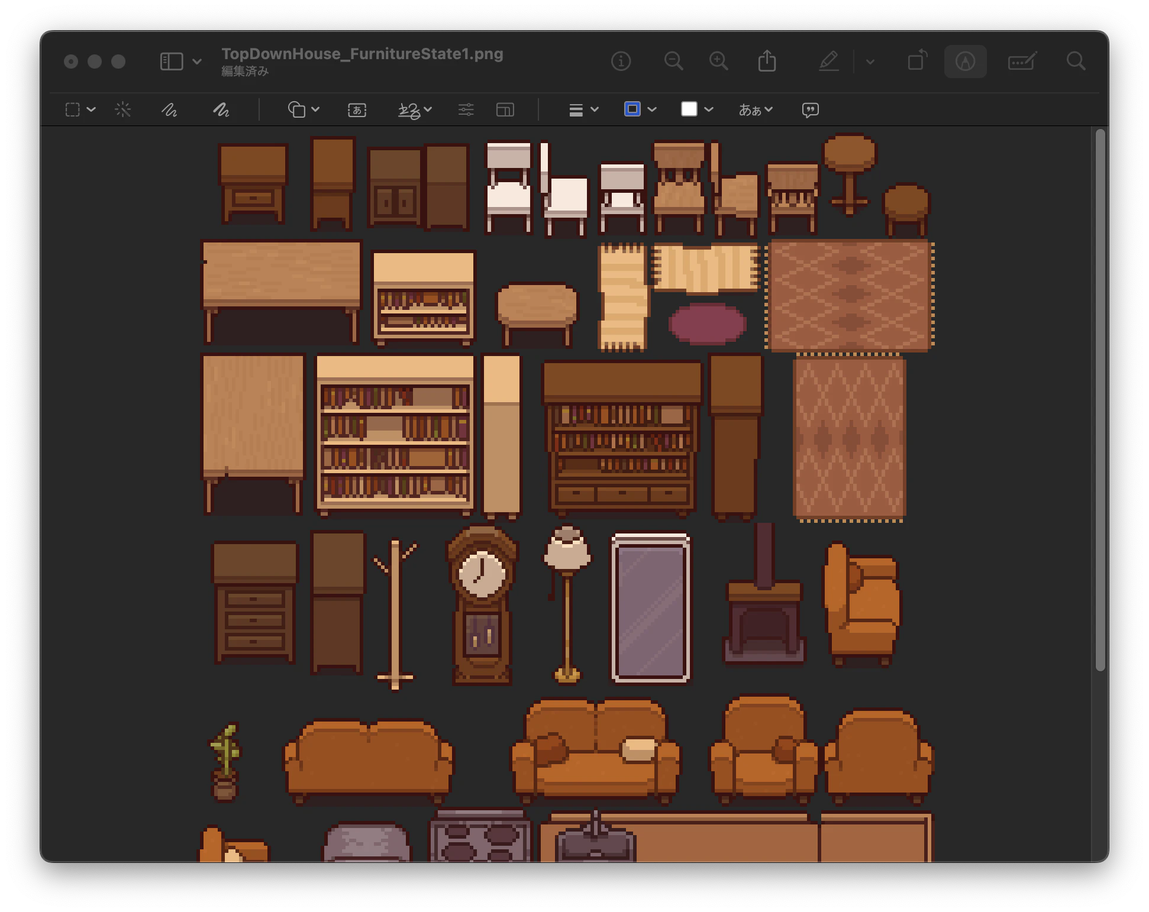Choose the rectangular selection tool
This screenshot has width=1149, height=912.
pos(73,109)
